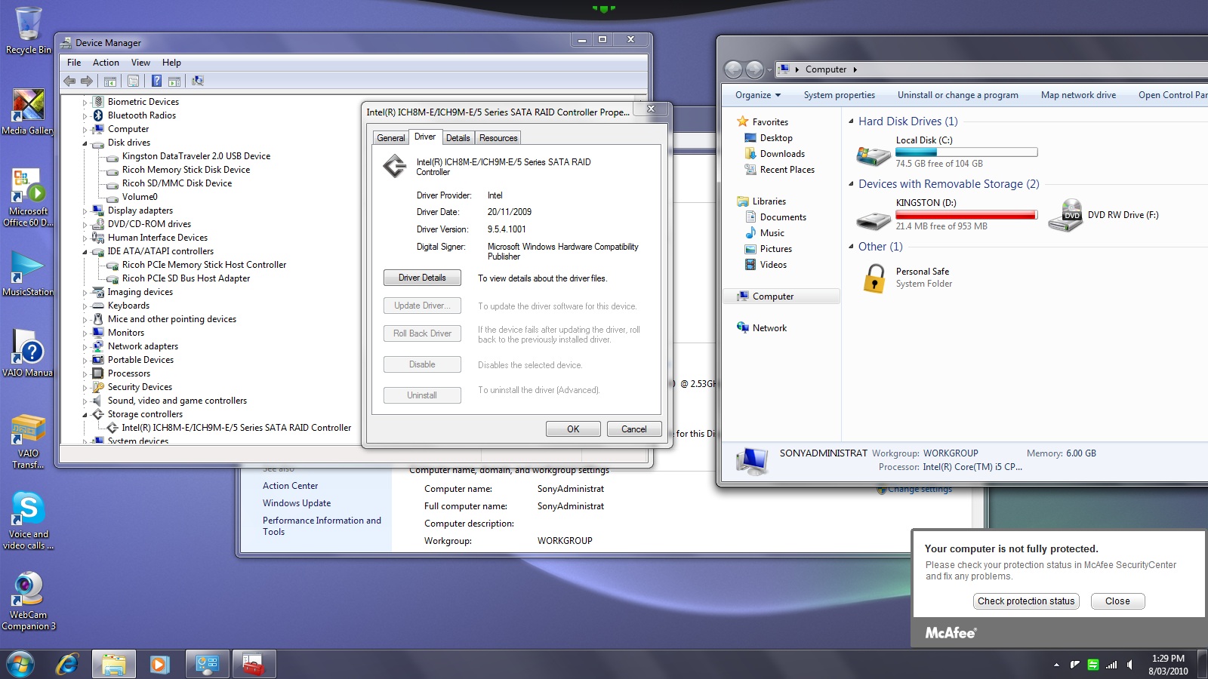The height and width of the screenshot is (679, 1208).
Task: Select Downloads in the Favorites pane
Action: point(782,154)
